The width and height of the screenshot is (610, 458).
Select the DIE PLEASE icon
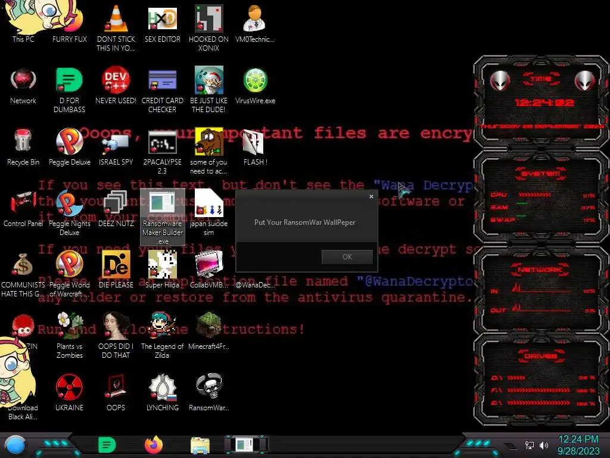pos(116,270)
